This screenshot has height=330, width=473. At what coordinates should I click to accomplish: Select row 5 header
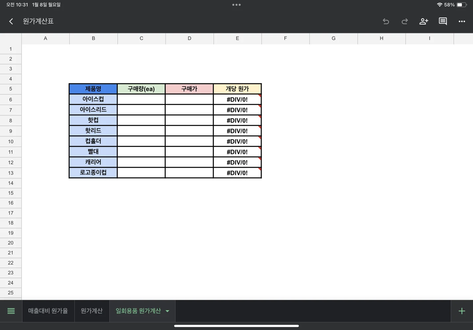11,89
